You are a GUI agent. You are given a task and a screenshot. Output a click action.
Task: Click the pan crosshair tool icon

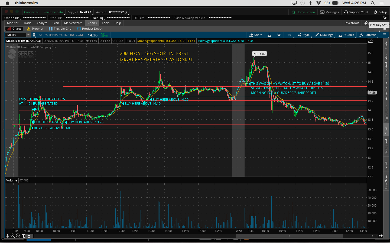click(x=8, y=236)
